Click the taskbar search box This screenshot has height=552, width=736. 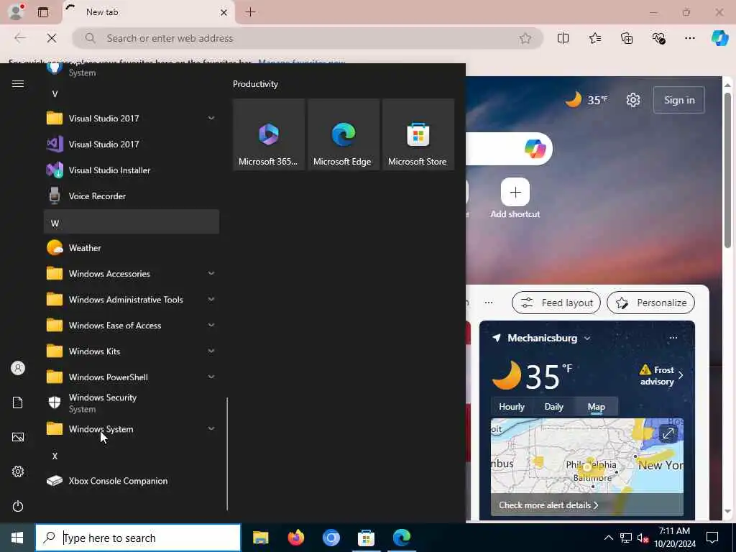(x=138, y=538)
